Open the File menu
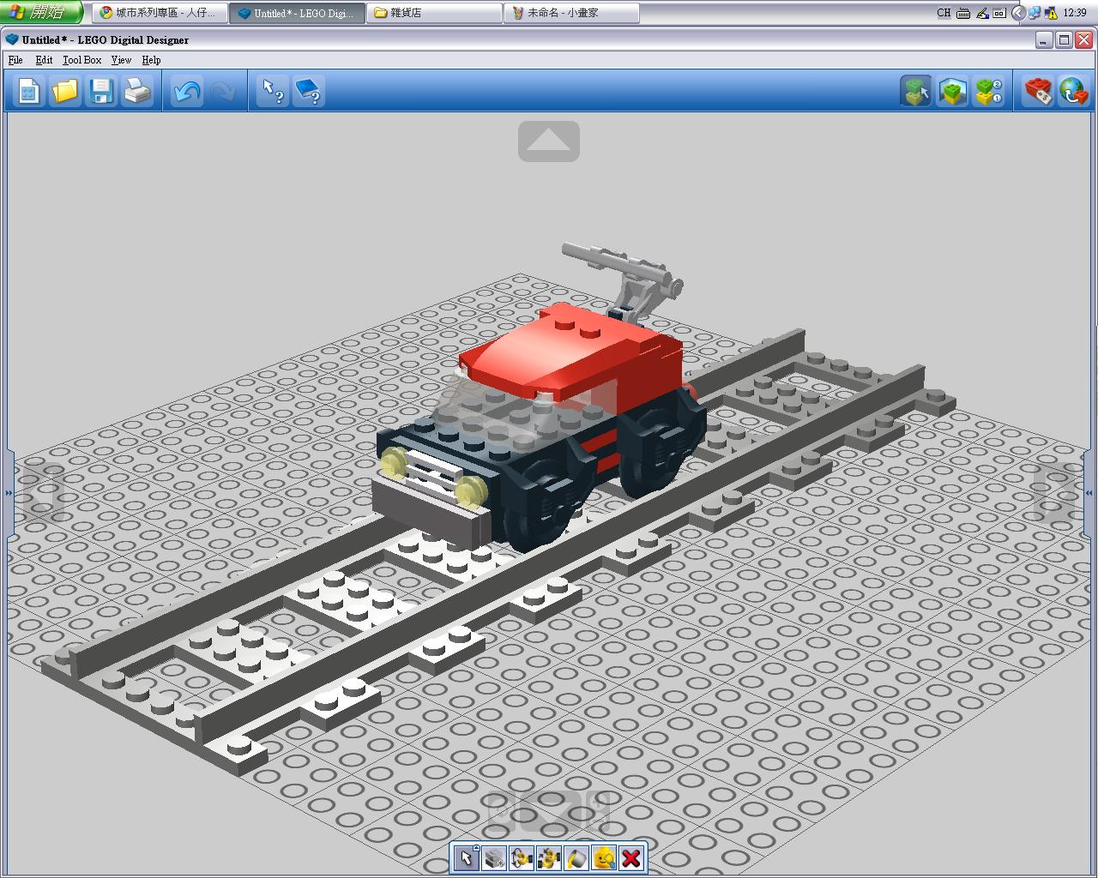This screenshot has height=878, width=1098. tap(15, 60)
